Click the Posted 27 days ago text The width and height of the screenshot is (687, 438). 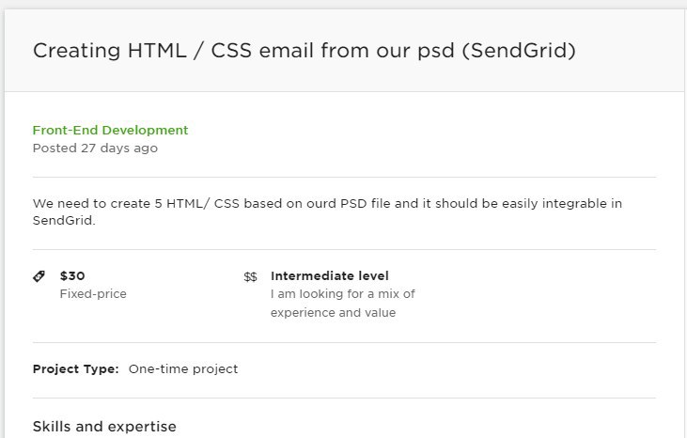point(95,149)
